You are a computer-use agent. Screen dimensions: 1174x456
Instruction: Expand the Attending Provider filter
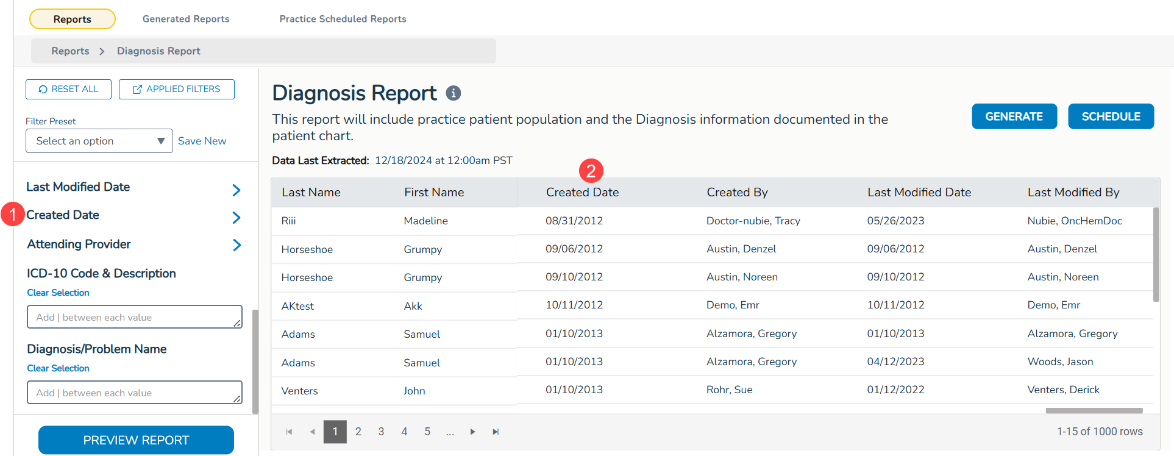pos(237,245)
